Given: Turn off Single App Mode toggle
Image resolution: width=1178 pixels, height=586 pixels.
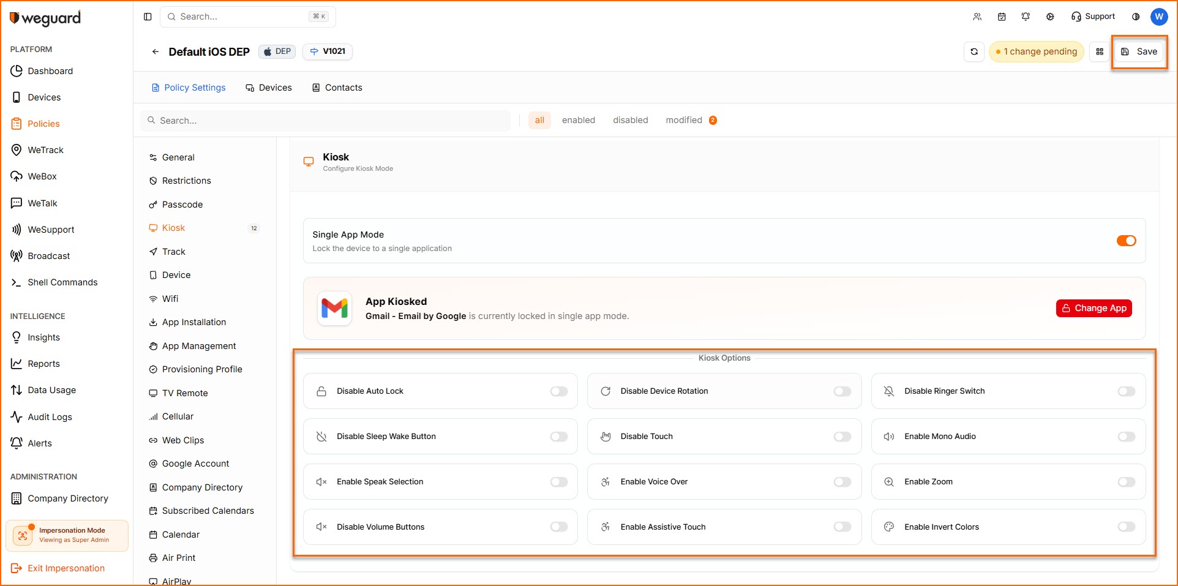Looking at the screenshot, I should tap(1126, 241).
